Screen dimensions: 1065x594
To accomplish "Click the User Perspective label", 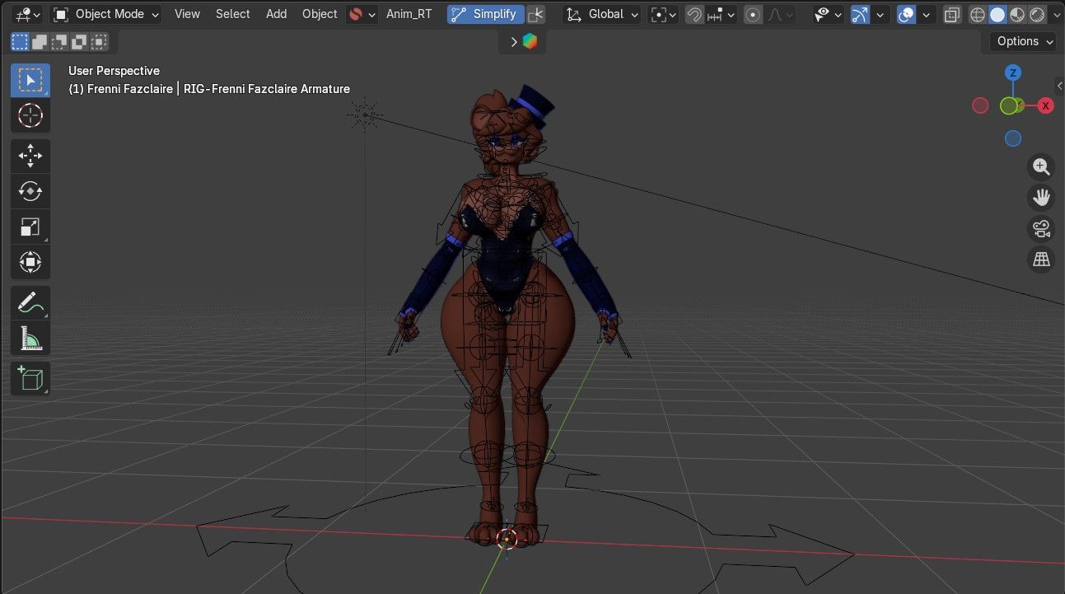I will coord(114,71).
